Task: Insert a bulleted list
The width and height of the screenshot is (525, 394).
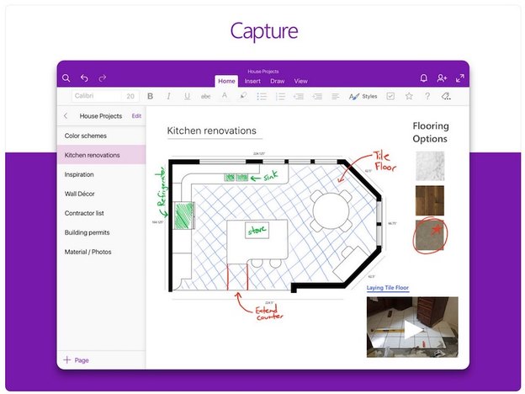Action: (x=262, y=97)
